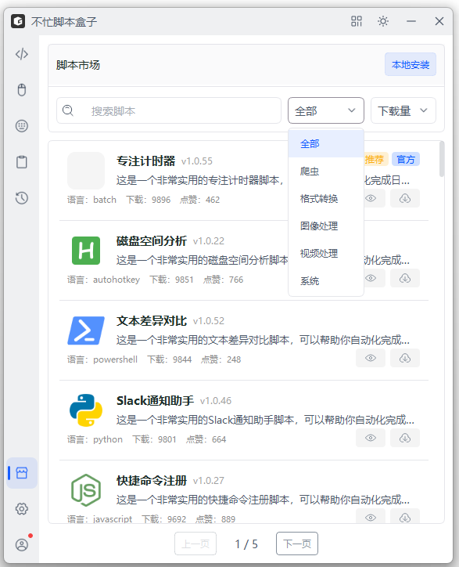Choose 系统 category option
The height and width of the screenshot is (567, 459).
[326, 281]
